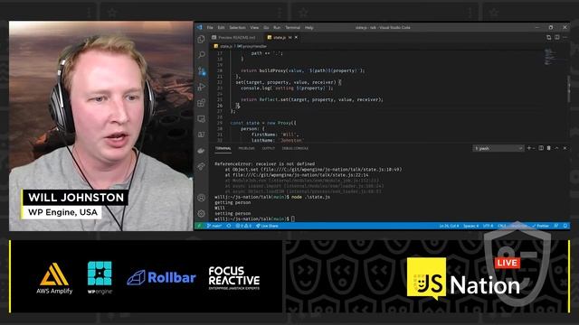Switch to Preview README.md tab

(236, 37)
